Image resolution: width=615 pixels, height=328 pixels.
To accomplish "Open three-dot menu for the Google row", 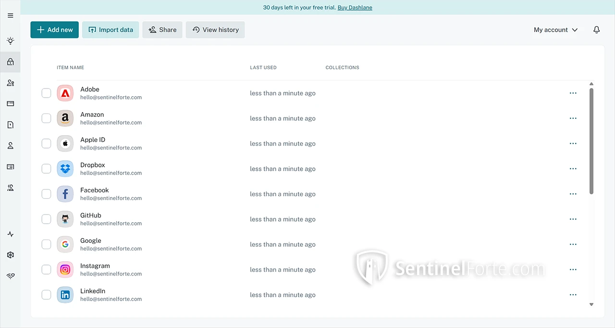I will [x=573, y=244].
